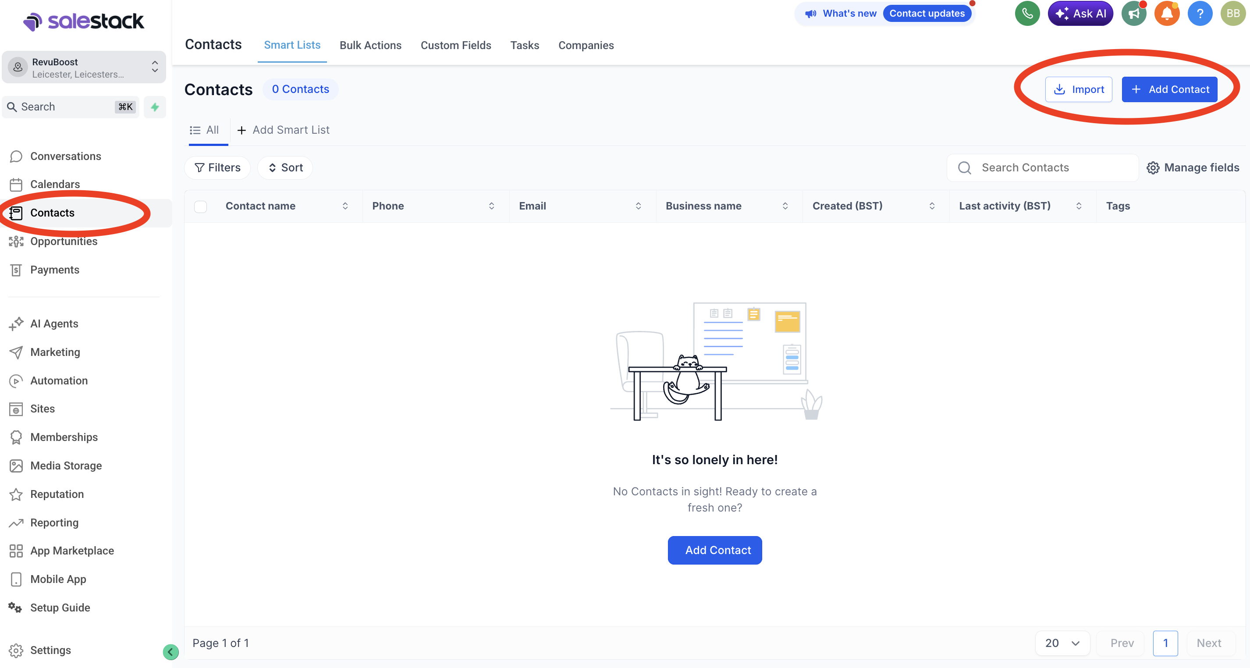Open the blue help question mark

1200,14
